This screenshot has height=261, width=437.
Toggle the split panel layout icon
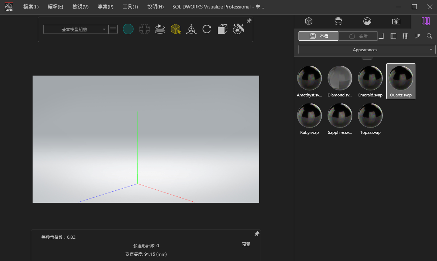(393, 36)
